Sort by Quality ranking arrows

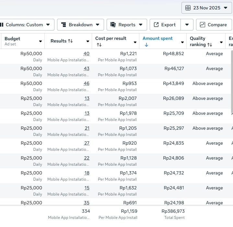[x=210, y=45]
